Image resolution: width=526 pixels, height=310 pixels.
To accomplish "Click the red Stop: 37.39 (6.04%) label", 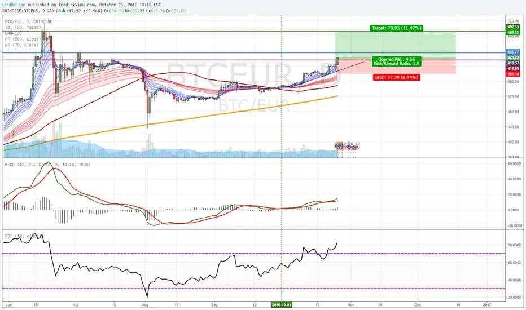I will [397, 77].
